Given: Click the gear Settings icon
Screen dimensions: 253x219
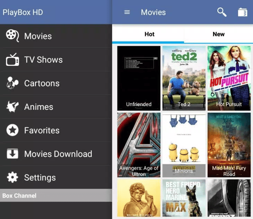Looking at the screenshot, I should 12,177.
